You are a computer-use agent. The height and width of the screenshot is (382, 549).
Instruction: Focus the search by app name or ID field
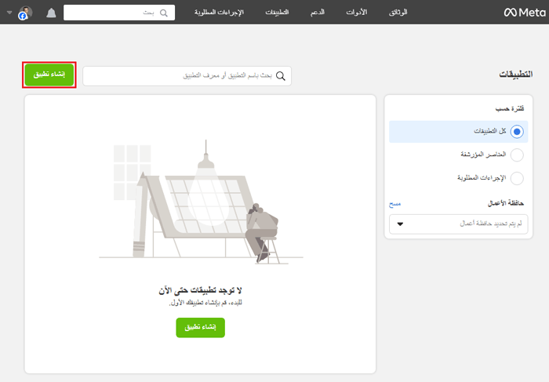tap(187, 76)
